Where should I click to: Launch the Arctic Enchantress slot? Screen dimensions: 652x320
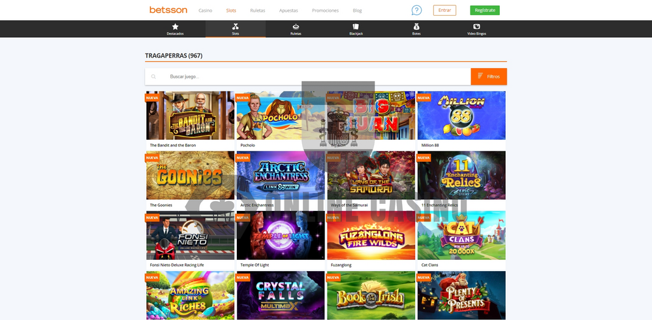(x=281, y=175)
